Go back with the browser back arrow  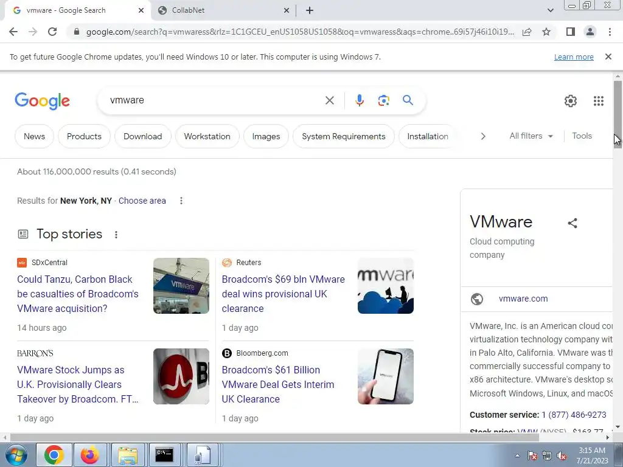[x=13, y=32]
